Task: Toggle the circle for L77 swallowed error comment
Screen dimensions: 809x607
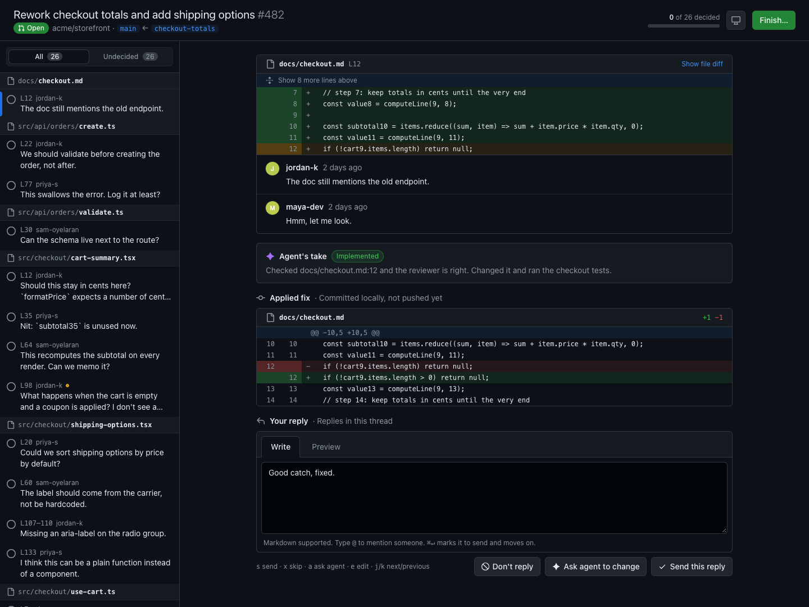Action: pos(11,185)
